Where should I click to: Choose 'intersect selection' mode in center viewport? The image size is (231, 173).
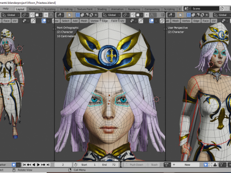(96, 15)
